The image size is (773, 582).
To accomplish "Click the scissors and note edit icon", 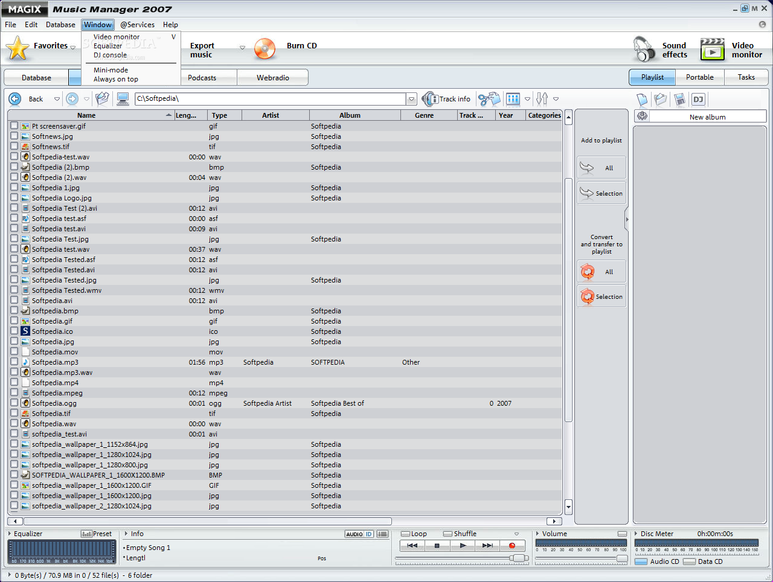I will tap(489, 99).
